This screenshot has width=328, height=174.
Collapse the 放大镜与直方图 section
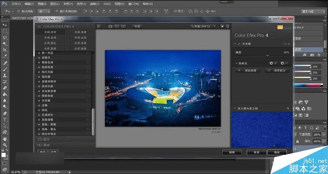[235, 108]
